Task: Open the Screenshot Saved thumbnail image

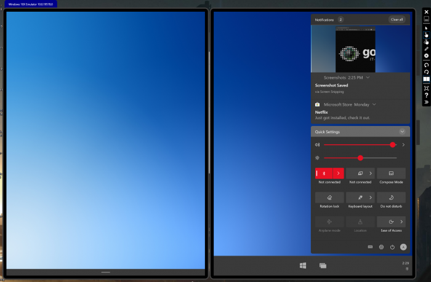Action: point(360,49)
